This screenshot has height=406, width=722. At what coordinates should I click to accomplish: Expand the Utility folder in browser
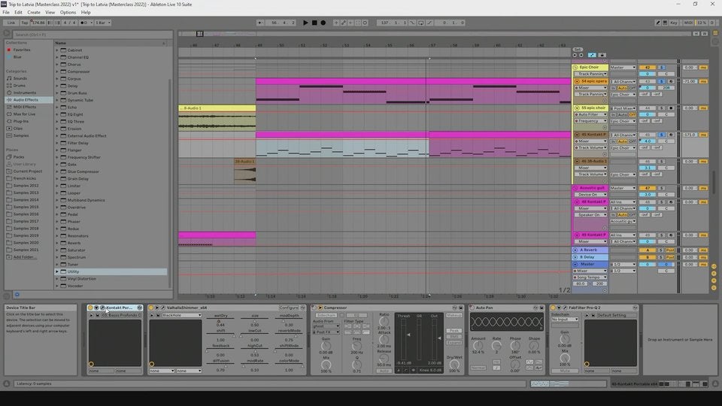coord(58,271)
